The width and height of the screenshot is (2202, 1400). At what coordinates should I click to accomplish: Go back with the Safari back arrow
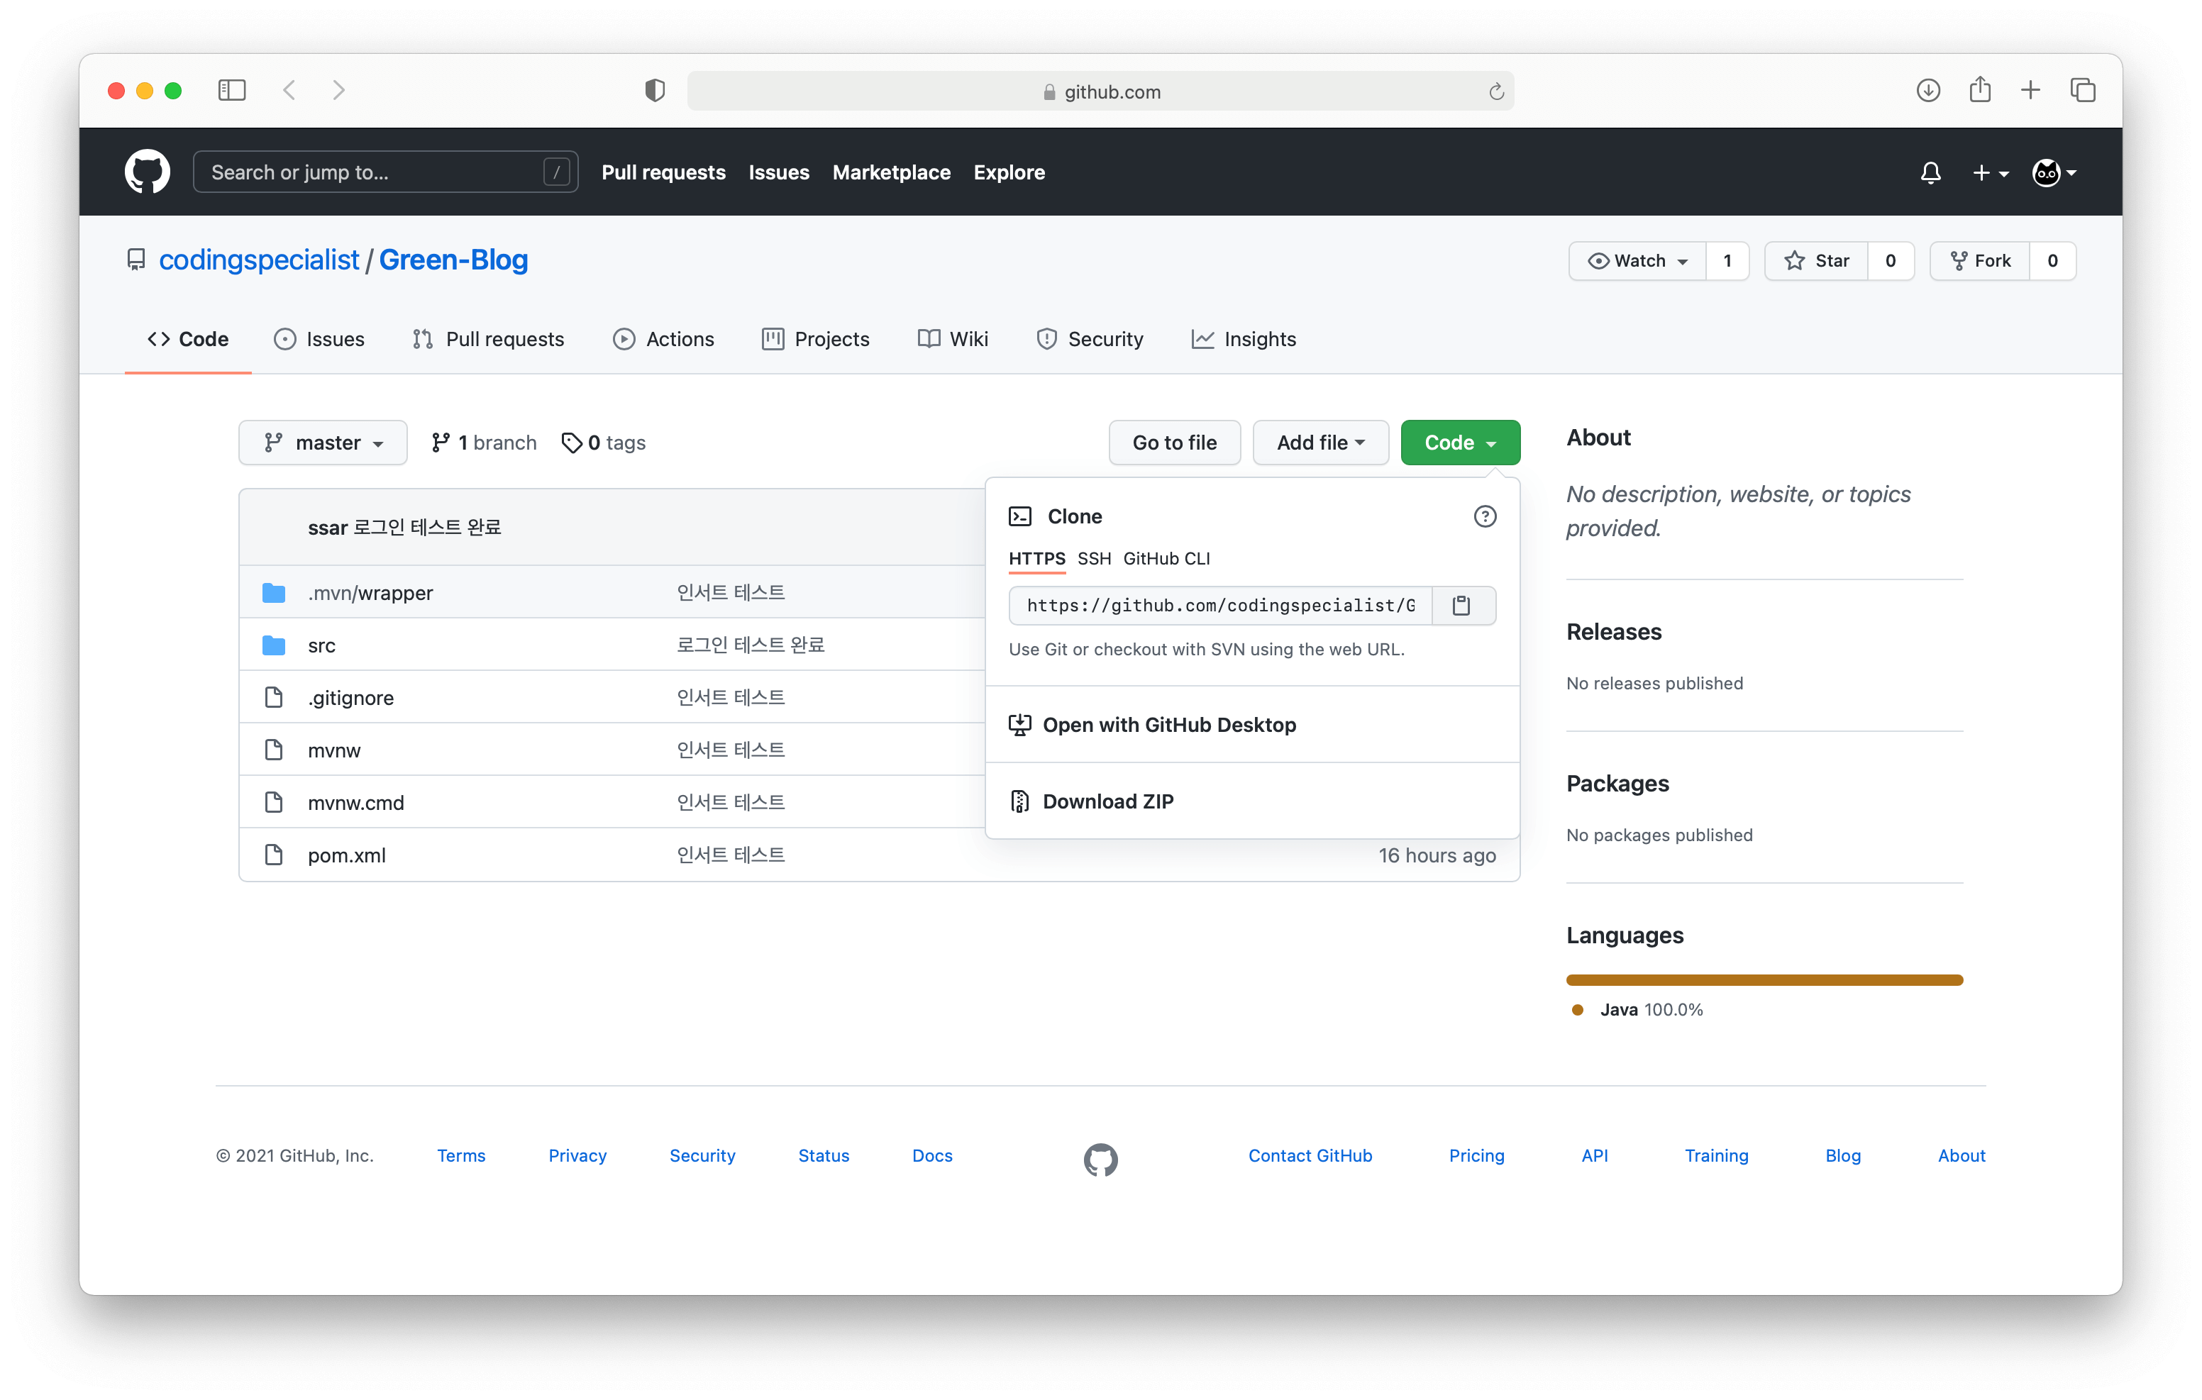pos(289,91)
